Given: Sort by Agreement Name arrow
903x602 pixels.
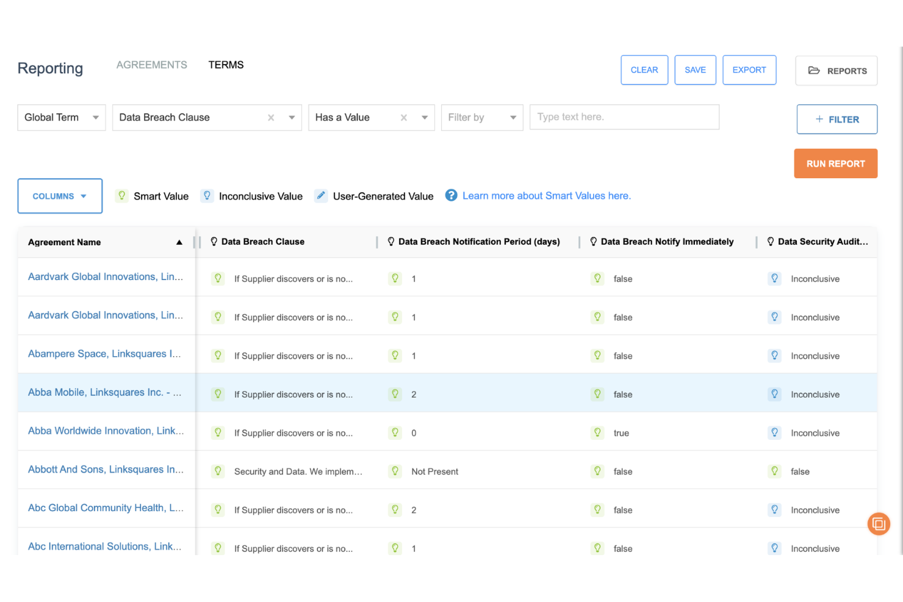Looking at the screenshot, I should click(x=179, y=242).
